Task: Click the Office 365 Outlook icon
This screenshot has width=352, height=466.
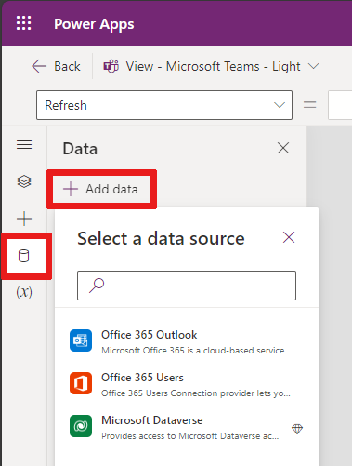Action: pos(81,340)
